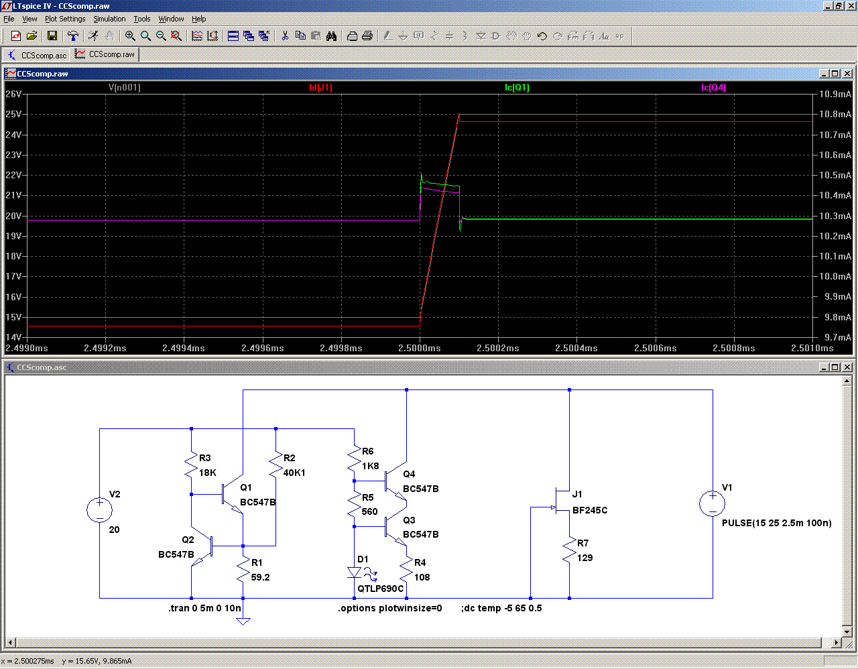Screen dimensions: 858x669
Task: Click the Ic(Q1) trace label
Action: click(x=517, y=87)
